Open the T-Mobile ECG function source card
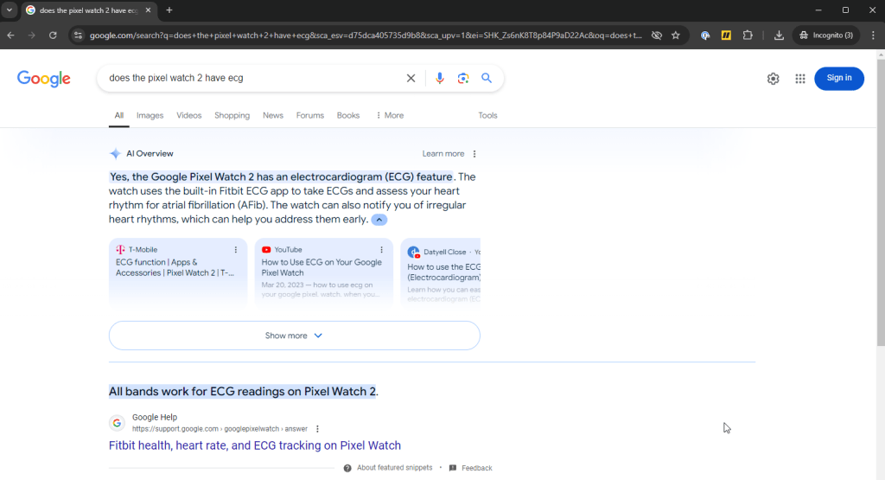This screenshot has width=885, height=480. coord(177,268)
